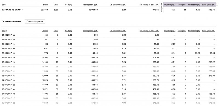Sort by Конверсии column header
Screen dimensions: 219x106
tap(182, 31)
